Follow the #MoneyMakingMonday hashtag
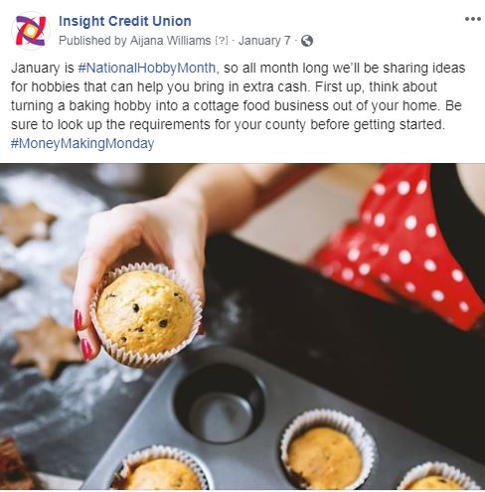485x492 pixels. coord(82,143)
